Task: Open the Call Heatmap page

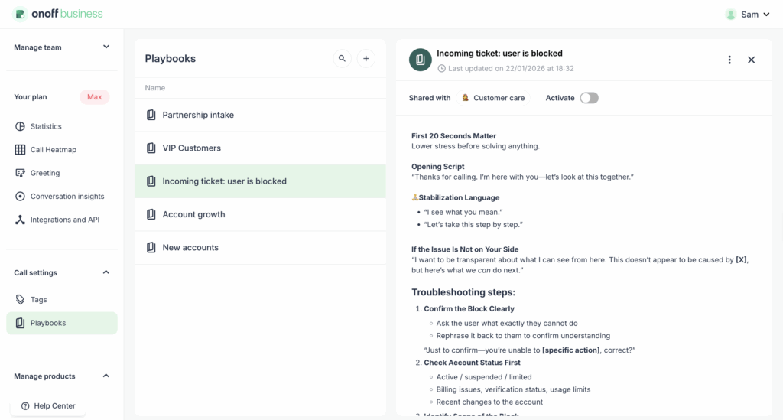Action: pos(53,150)
